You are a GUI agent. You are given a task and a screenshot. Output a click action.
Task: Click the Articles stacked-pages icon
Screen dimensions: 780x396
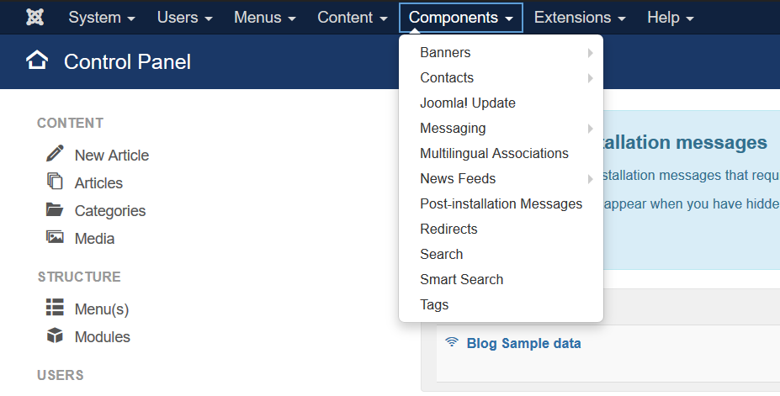[x=55, y=182]
